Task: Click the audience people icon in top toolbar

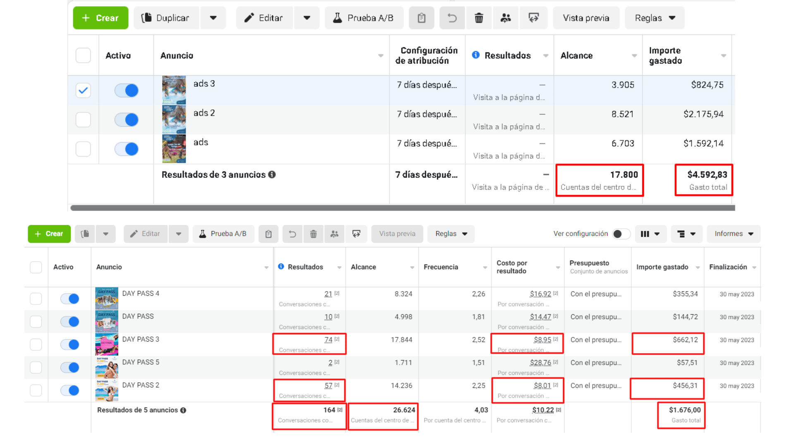Action: click(505, 18)
